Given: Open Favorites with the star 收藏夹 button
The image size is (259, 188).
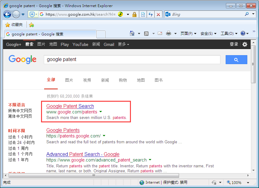Looking at the screenshot, I should coord(14,25).
